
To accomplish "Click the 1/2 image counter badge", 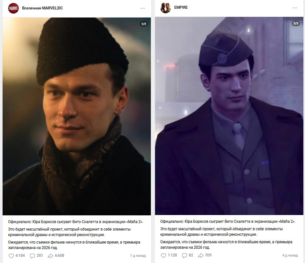I will coord(144,24).
